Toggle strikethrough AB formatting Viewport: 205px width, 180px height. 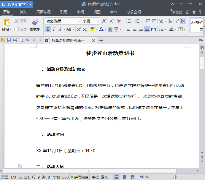click(x=69, y=30)
